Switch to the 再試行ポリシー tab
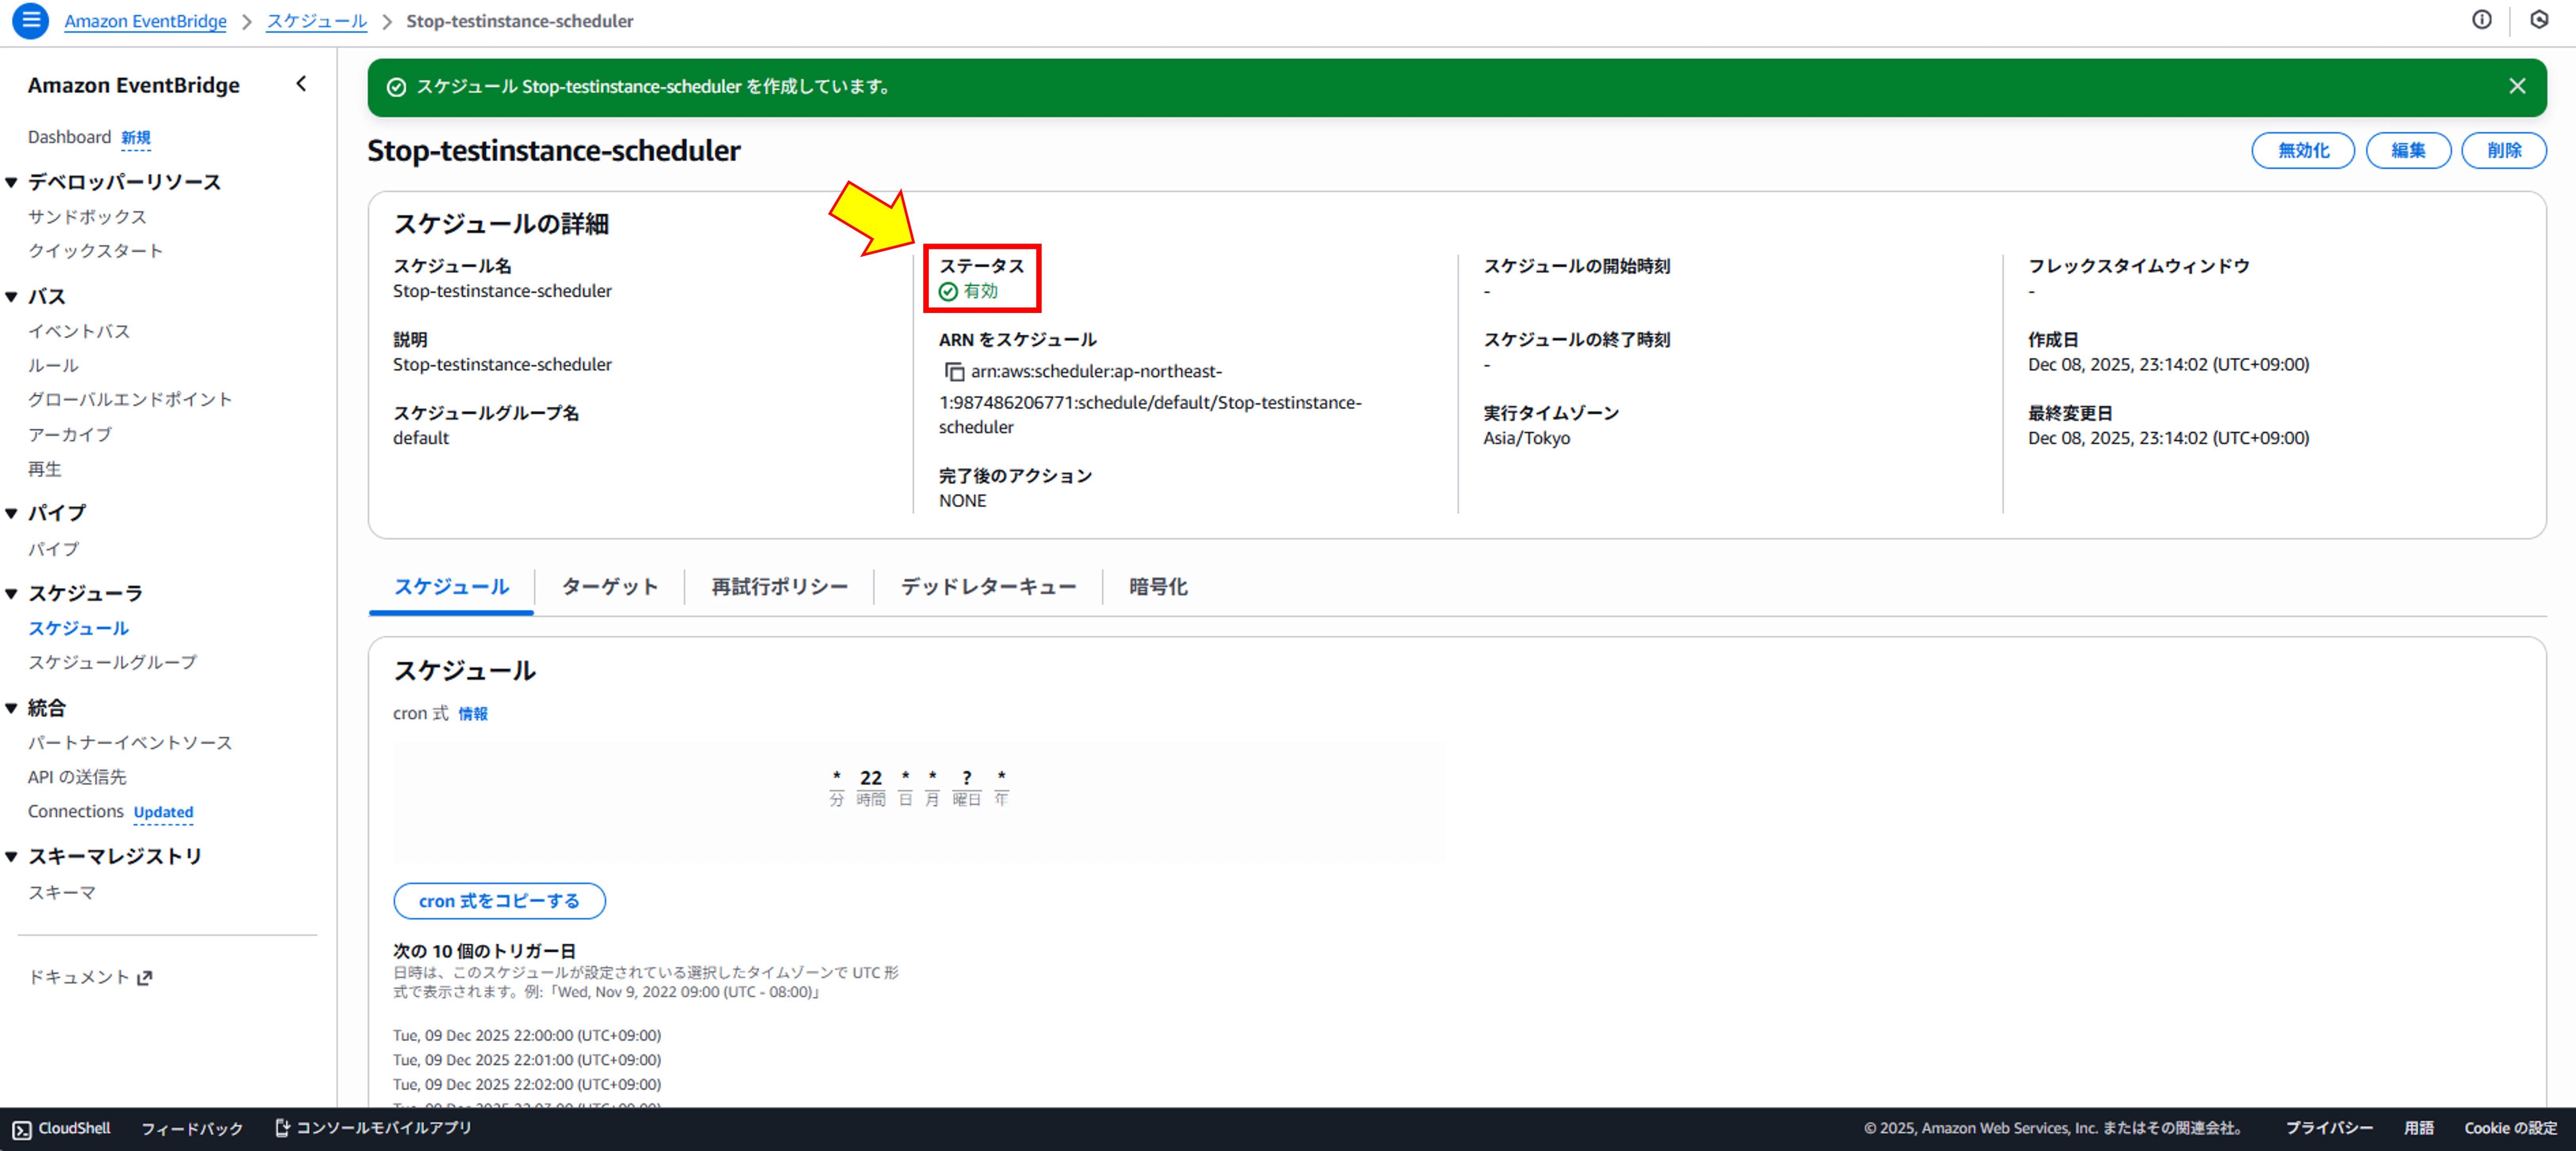Screen dimensions: 2576x1151 pos(779,587)
